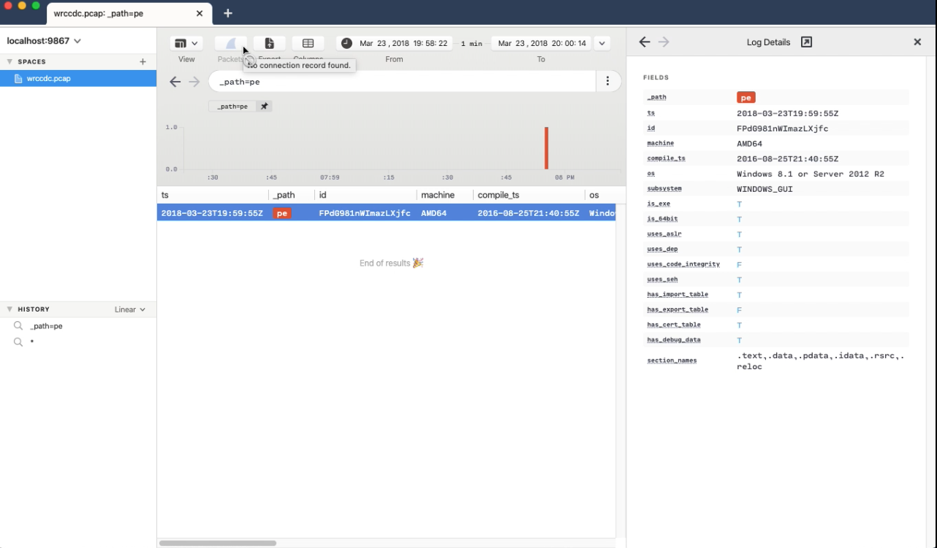937x548 pixels.
Task: Unpin the _path=pe filter chip
Action: (263, 106)
